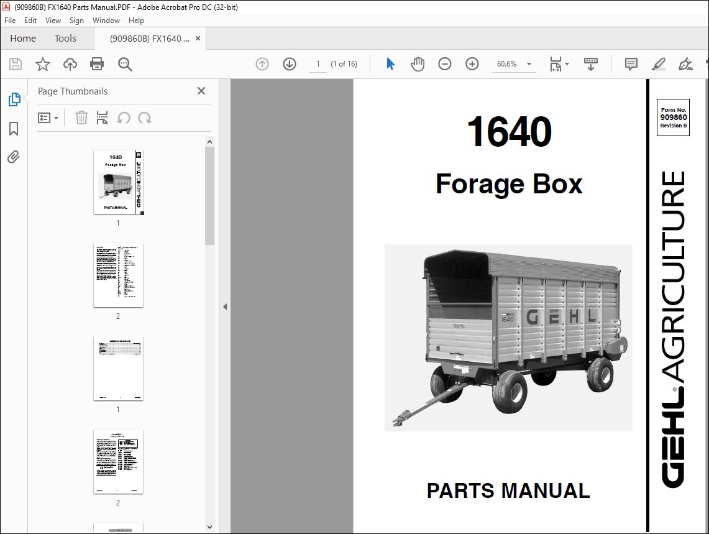Click the 'Page Thumbnails' panel title
This screenshot has width=709, height=534.
click(x=73, y=91)
